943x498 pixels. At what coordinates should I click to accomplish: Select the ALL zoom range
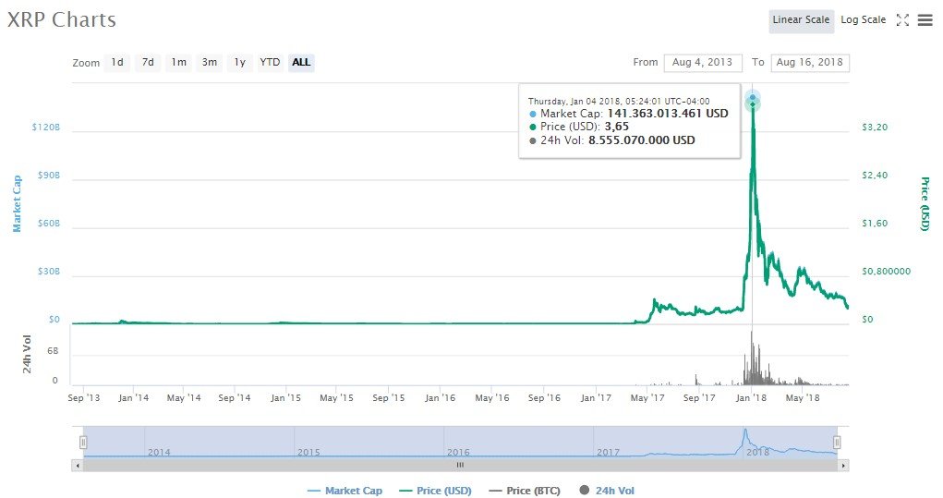point(301,62)
